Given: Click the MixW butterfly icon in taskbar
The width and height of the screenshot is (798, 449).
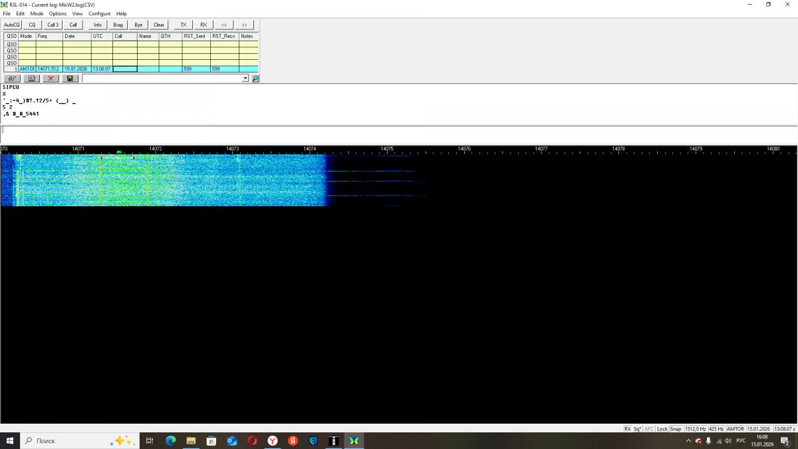Looking at the screenshot, I should (354, 440).
